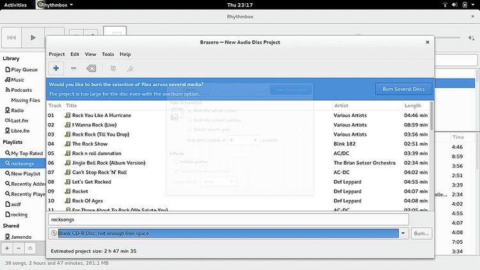Click Rhythmbox volume speaker icon
Image resolution: width=480 pixels, height=270 pixels.
[x=471, y=38]
